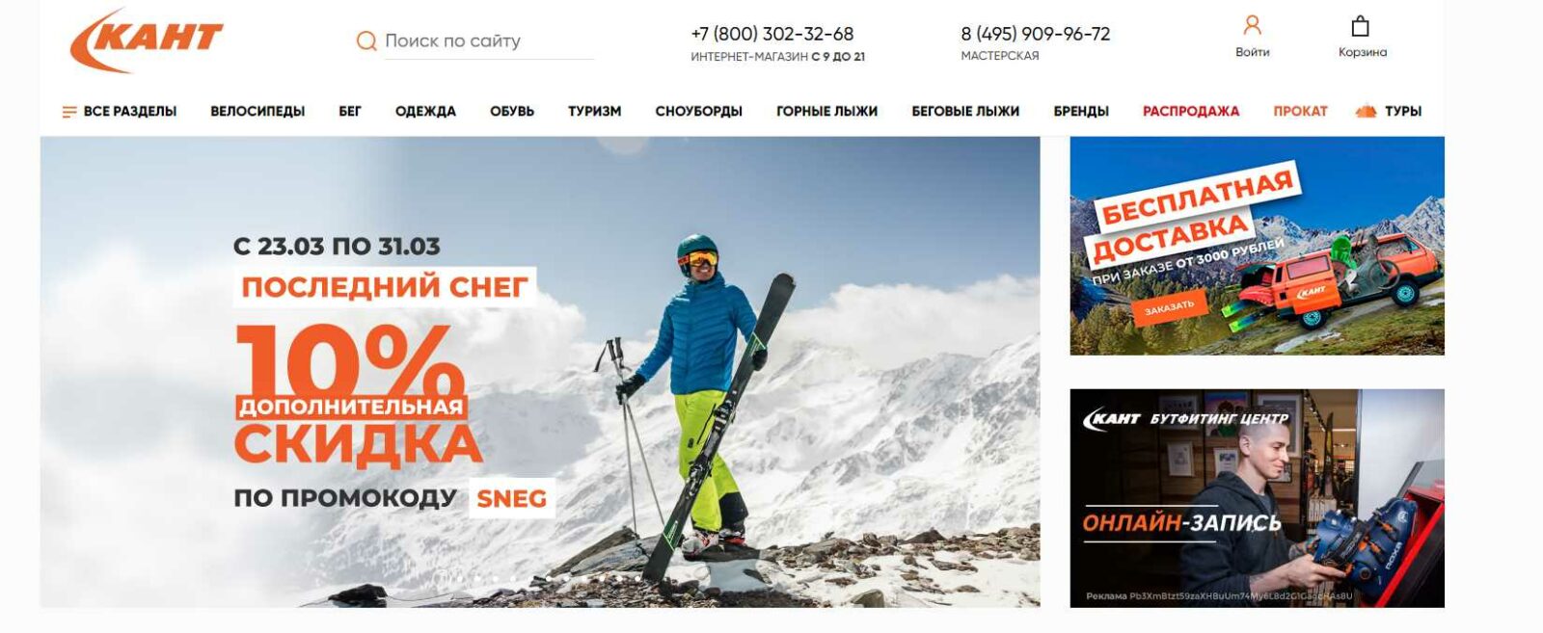Select the Туризм menu item
This screenshot has height=633, width=1543.
click(594, 111)
